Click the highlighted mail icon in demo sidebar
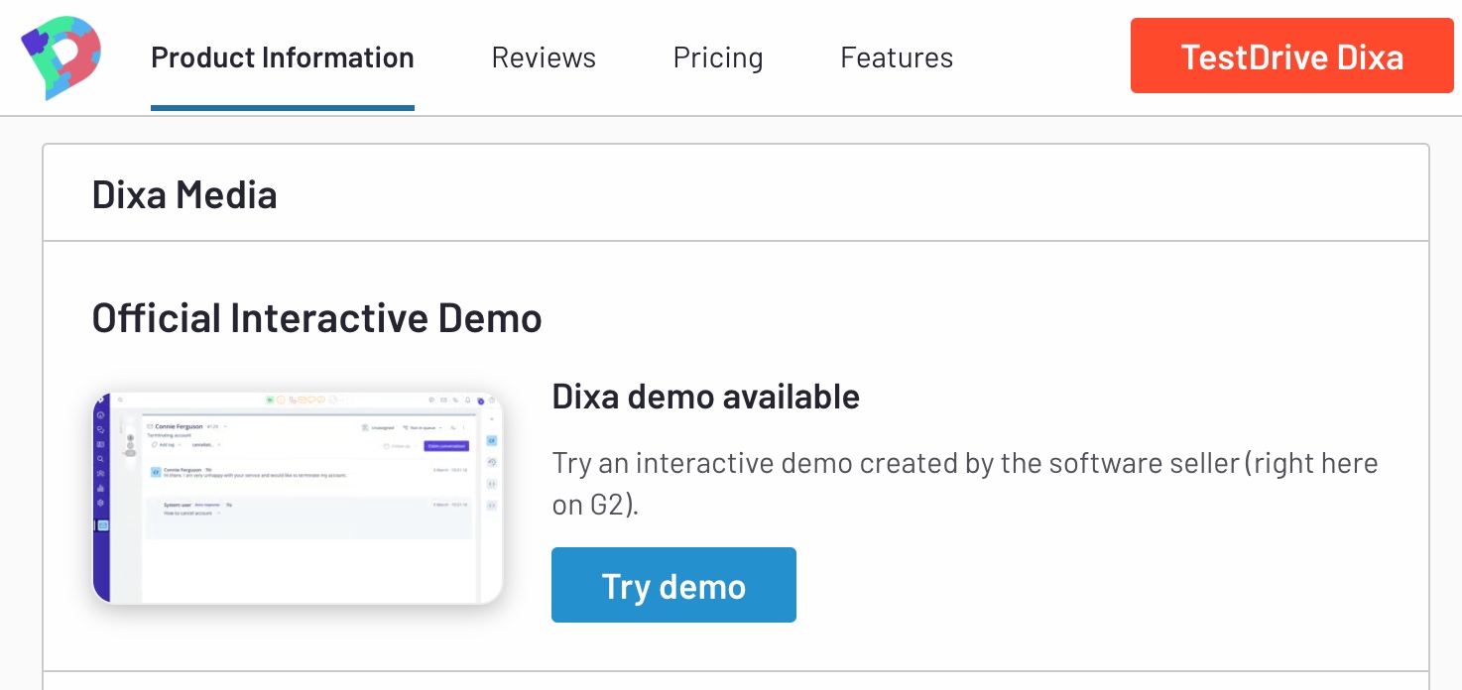 [x=102, y=525]
